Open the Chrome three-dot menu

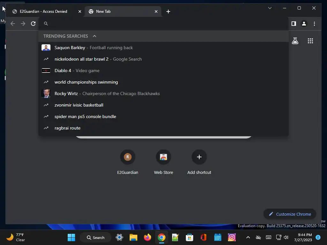tap(314, 24)
